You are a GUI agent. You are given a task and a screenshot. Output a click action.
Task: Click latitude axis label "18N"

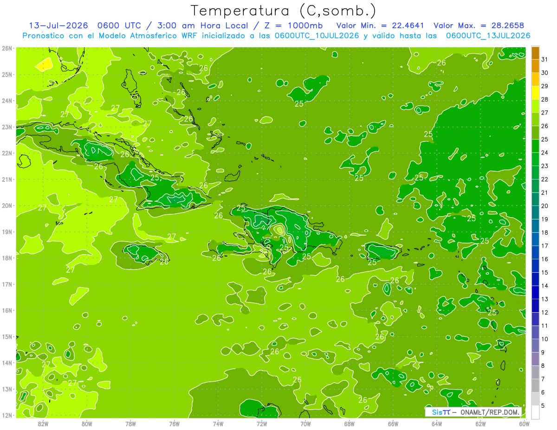coord(7,258)
